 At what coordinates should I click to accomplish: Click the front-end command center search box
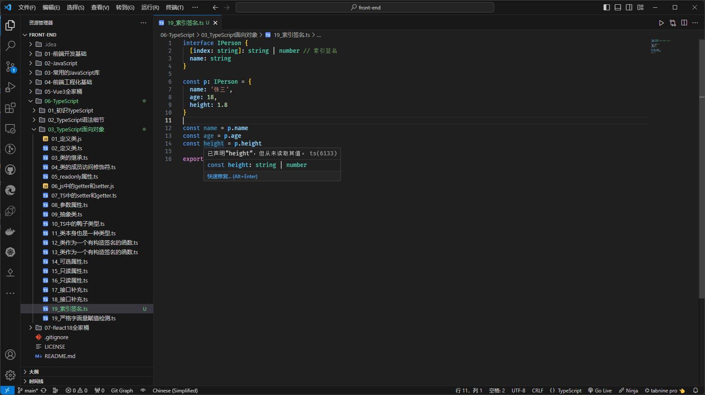click(365, 7)
